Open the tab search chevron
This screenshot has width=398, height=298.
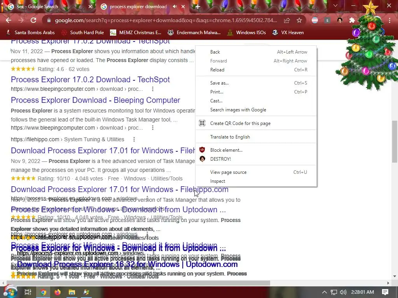335,5
